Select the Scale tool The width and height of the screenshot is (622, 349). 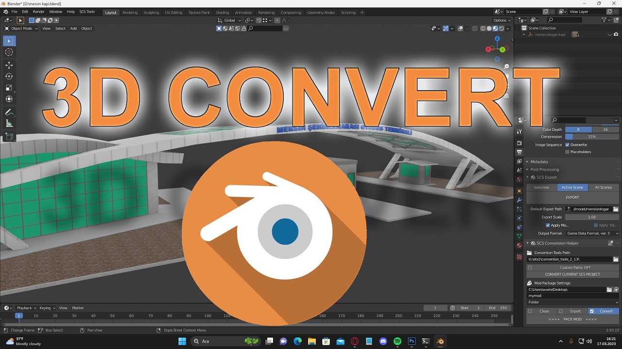pyautogui.click(x=9, y=88)
